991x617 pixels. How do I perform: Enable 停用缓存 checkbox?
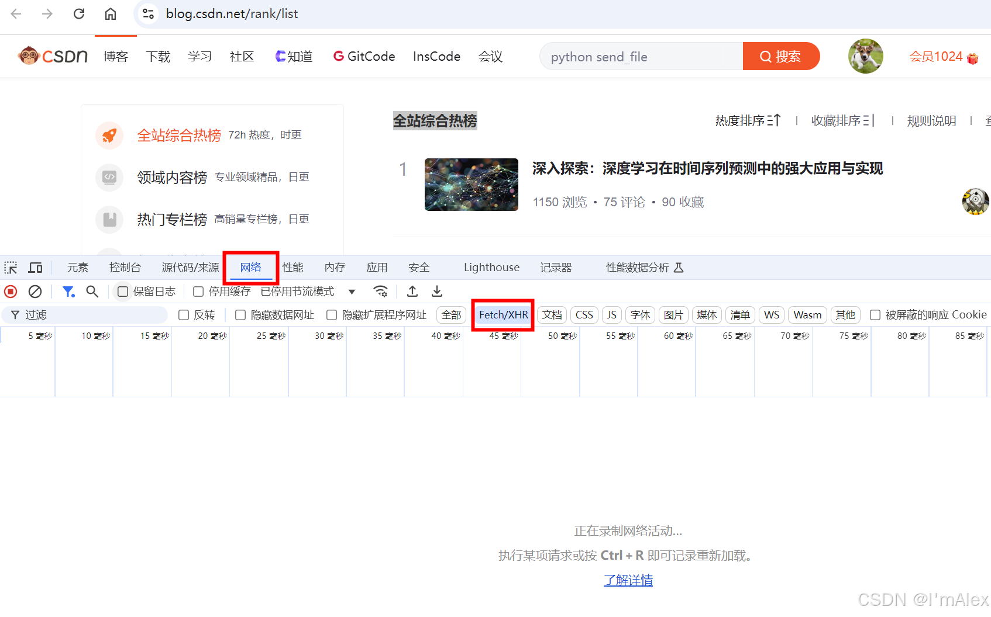pos(198,291)
